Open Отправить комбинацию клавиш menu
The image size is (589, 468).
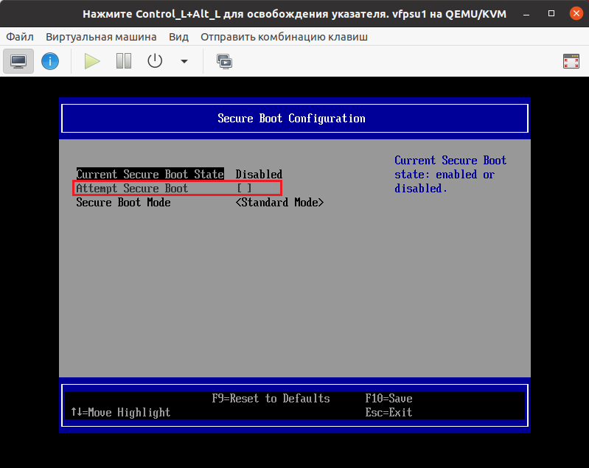[284, 37]
